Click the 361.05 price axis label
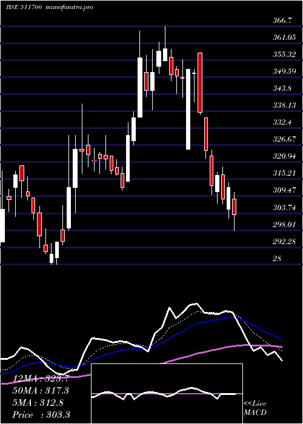The width and height of the screenshot is (303, 424). 284,38
